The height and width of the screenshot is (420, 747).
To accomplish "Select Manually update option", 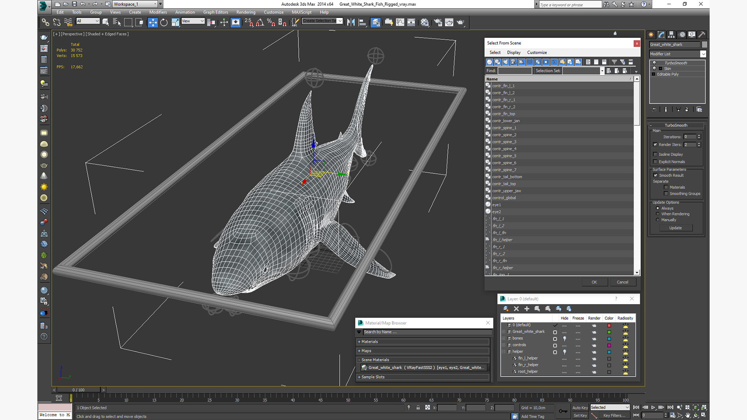I will click(658, 220).
